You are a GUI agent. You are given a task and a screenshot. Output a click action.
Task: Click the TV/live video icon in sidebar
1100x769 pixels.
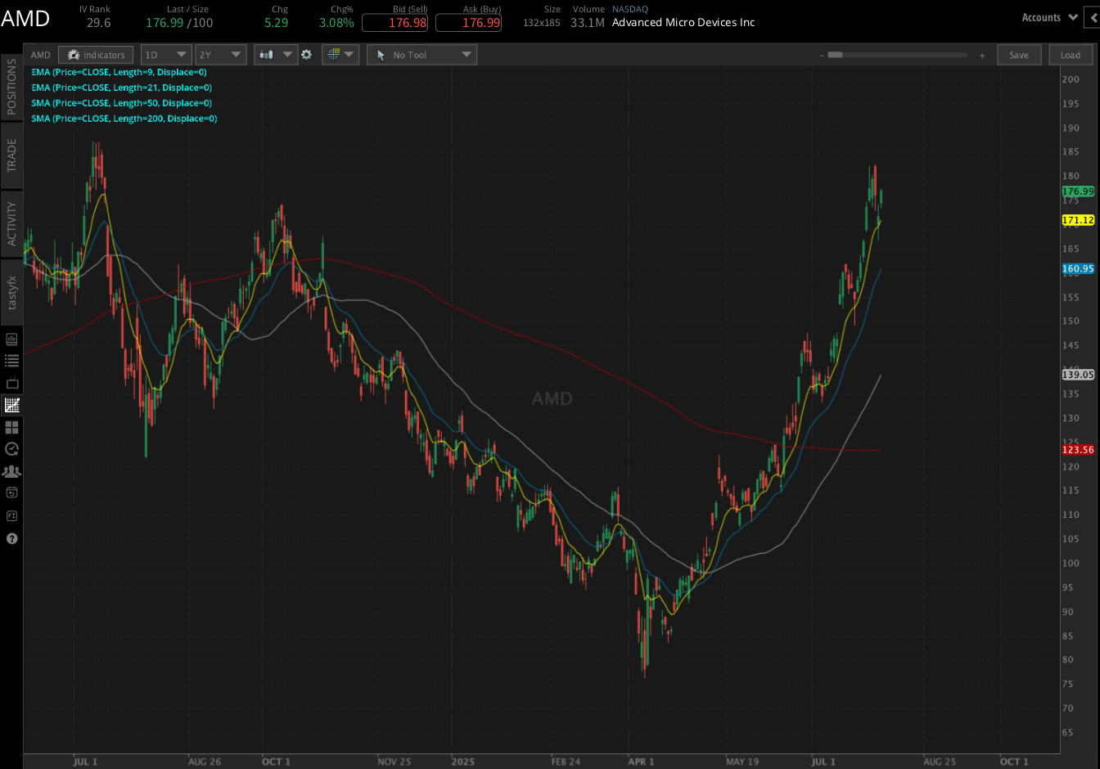pos(12,382)
